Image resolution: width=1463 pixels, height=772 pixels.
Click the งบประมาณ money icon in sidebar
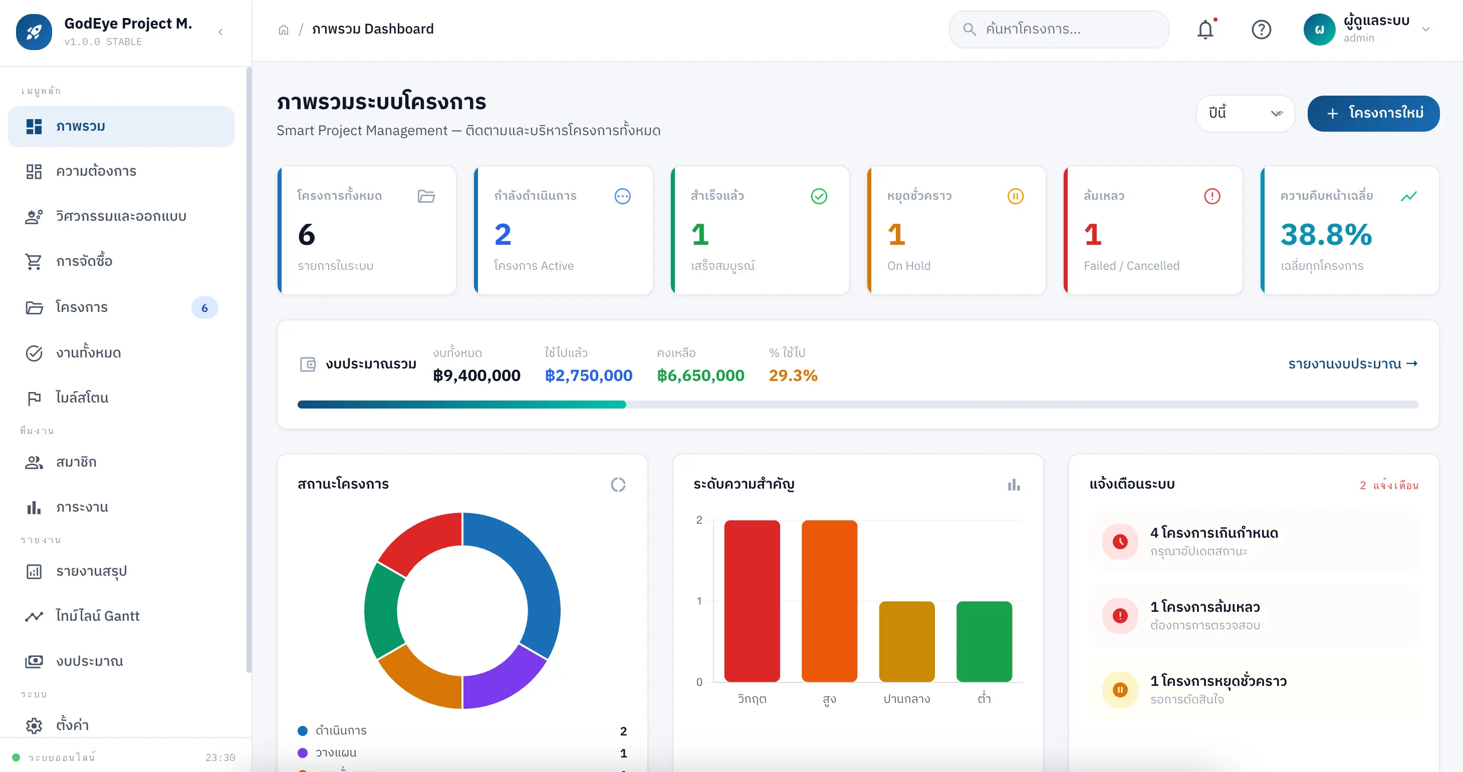click(34, 661)
